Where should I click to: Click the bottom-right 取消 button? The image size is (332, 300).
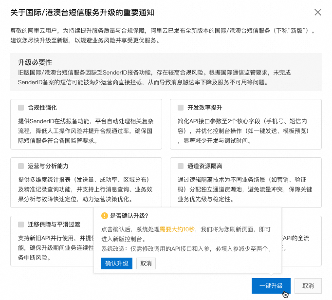tap(308, 286)
